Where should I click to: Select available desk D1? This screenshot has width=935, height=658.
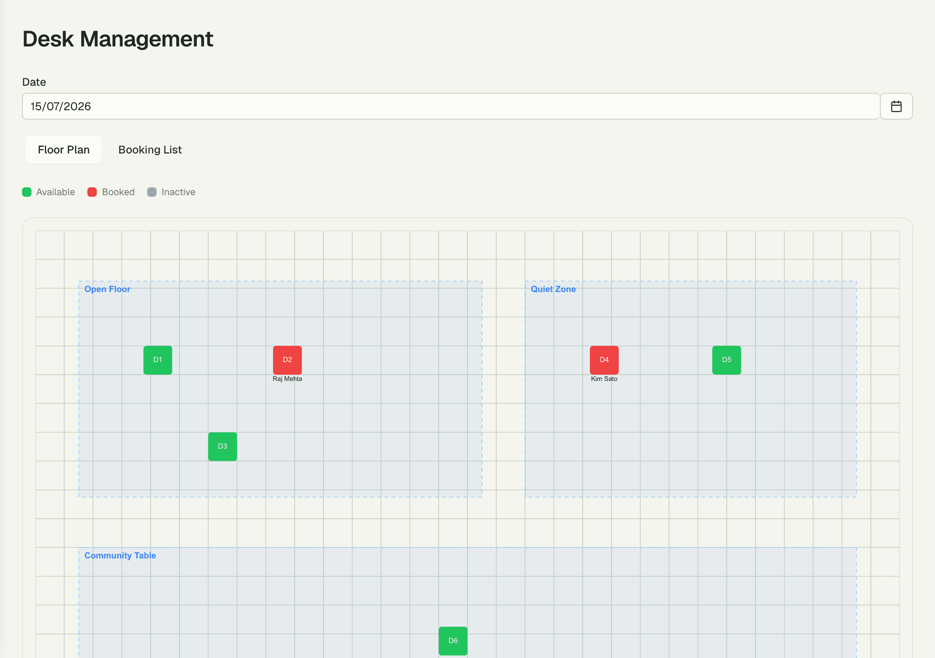[x=157, y=360]
